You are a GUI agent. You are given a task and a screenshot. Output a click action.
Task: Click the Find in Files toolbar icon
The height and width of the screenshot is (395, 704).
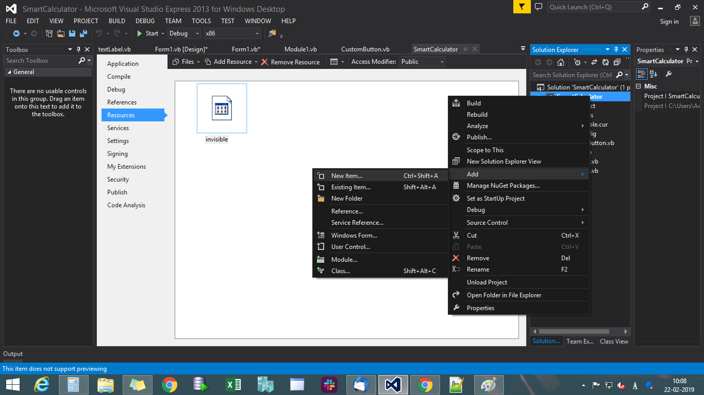(272, 33)
